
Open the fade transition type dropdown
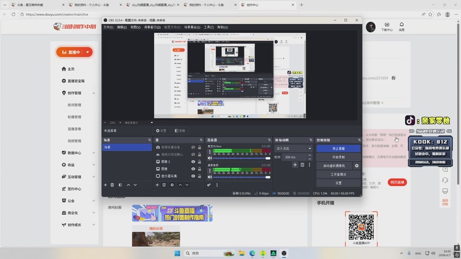[293, 148]
